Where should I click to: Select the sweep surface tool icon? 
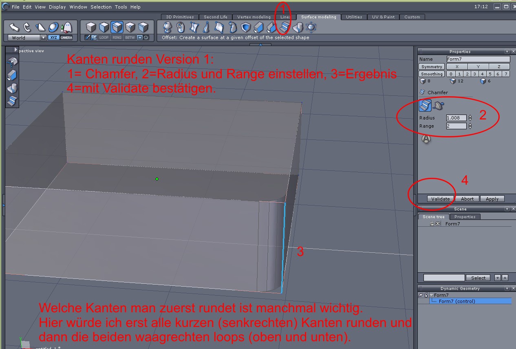point(272,27)
